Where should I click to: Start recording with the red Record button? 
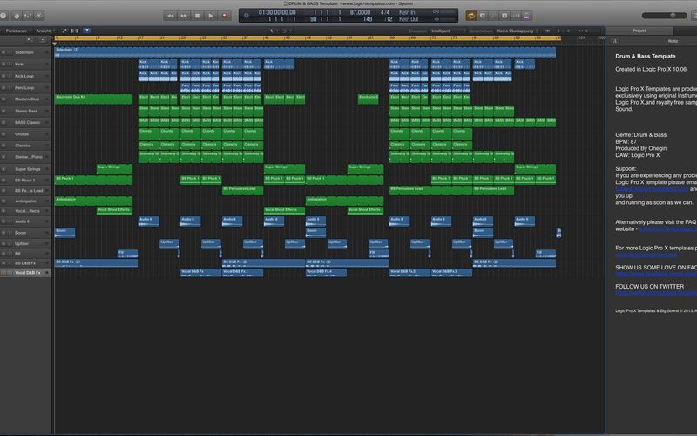click(x=225, y=16)
